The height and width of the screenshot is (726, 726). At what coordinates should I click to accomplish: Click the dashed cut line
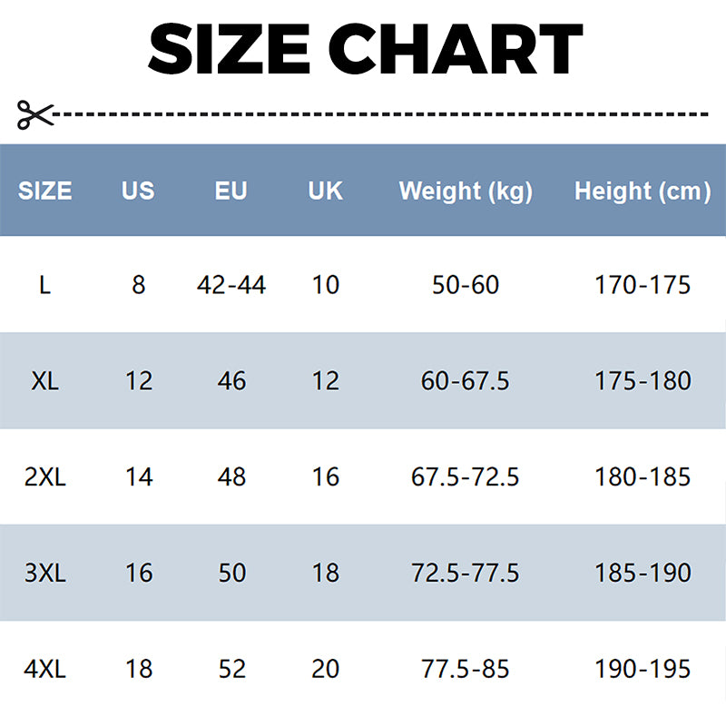[x=381, y=114]
